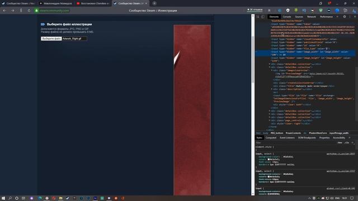
Task: Select #mainContents in DOM breadcrumb
Action: [293, 133]
